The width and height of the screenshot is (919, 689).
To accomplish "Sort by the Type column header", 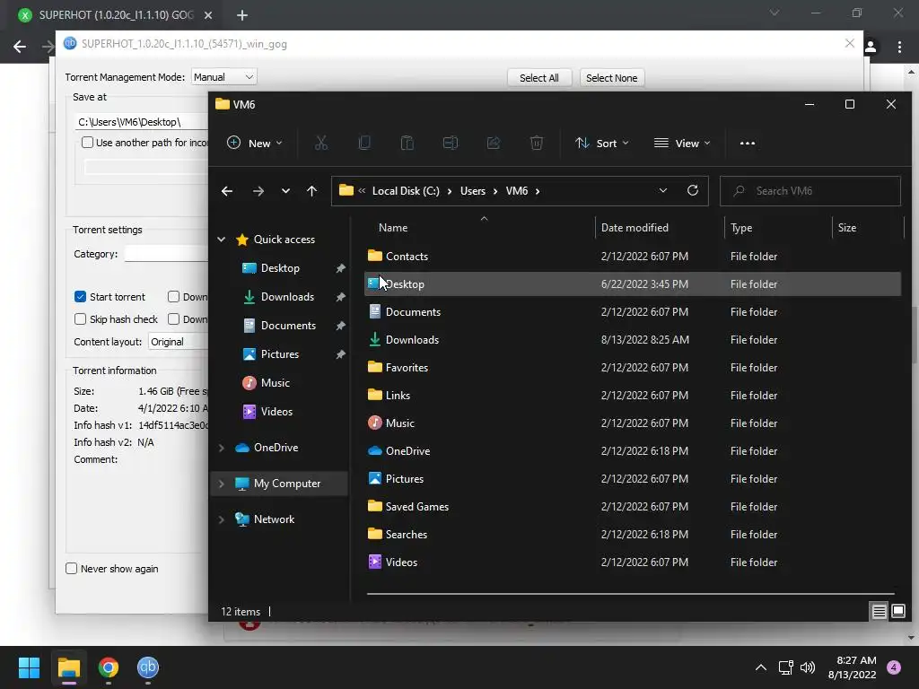I will pyautogui.click(x=741, y=228).
